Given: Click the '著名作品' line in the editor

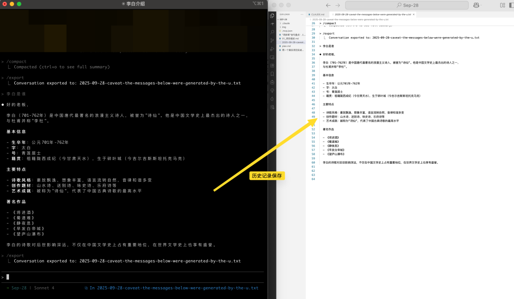Looking at the screenshot, I should (328, 130).
